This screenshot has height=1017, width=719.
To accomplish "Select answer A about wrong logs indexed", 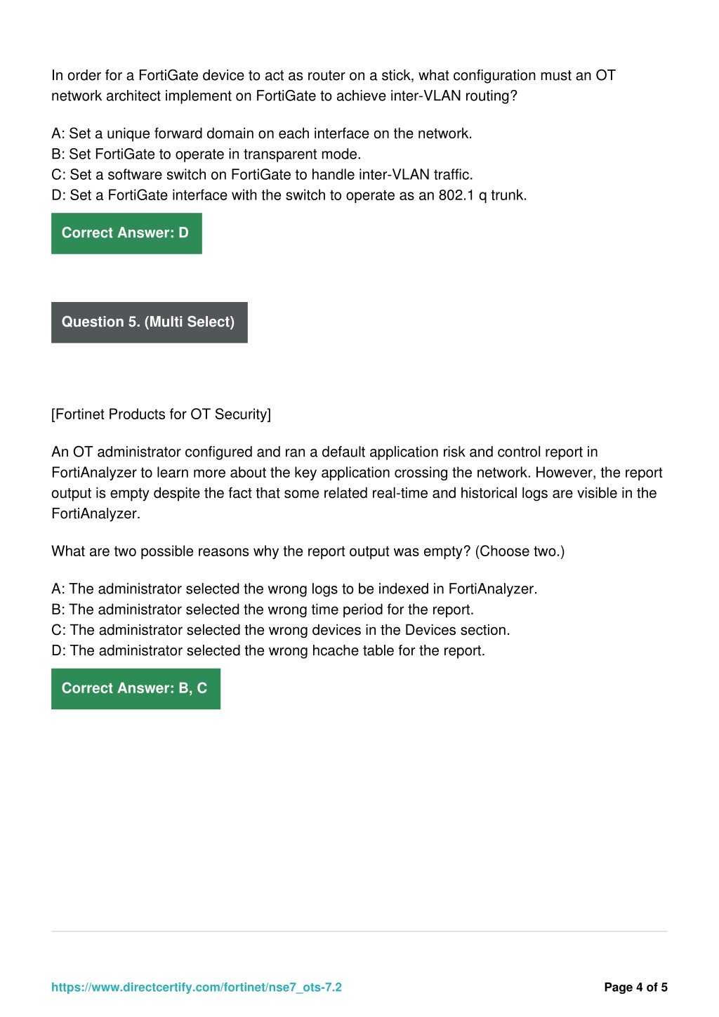I will tap(294, 589).
